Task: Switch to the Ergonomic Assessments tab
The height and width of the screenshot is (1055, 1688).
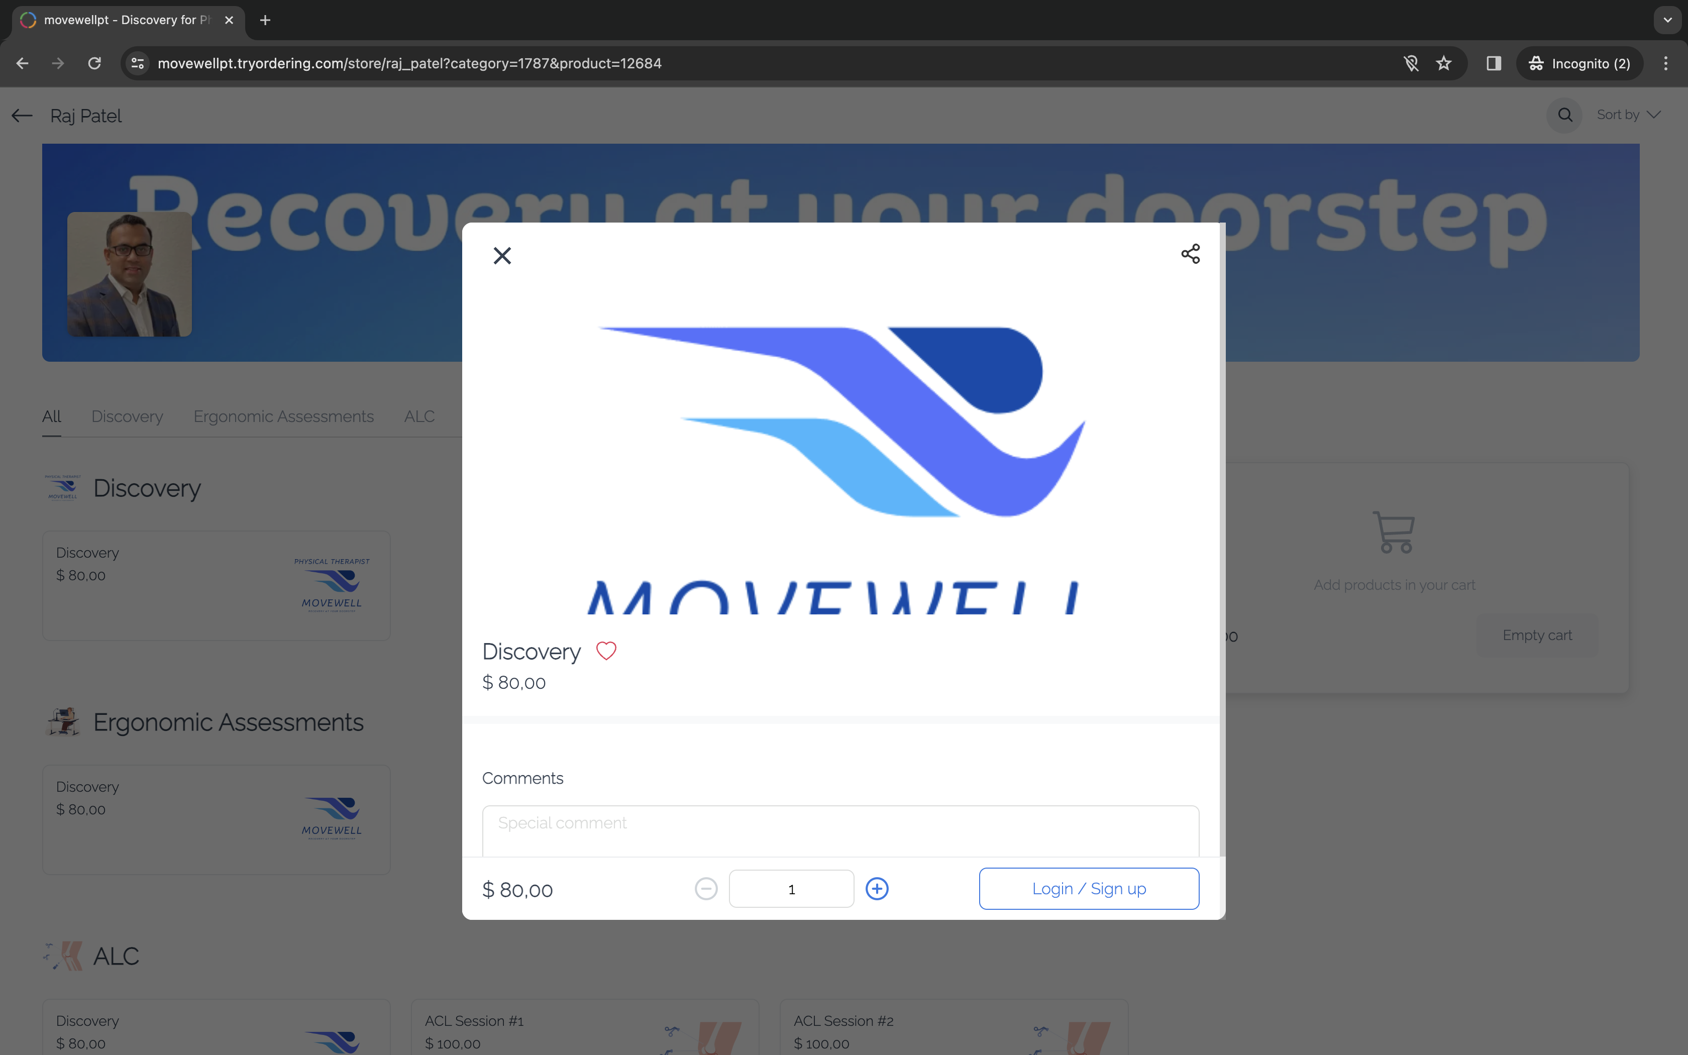Action: (283, 416)
